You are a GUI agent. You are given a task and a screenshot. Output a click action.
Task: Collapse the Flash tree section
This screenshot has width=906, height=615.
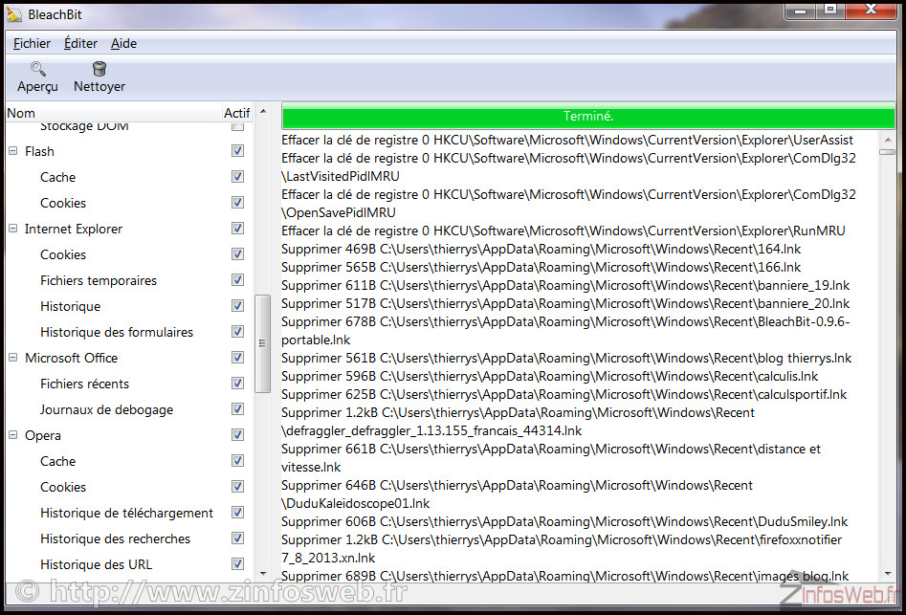[11, 151]
